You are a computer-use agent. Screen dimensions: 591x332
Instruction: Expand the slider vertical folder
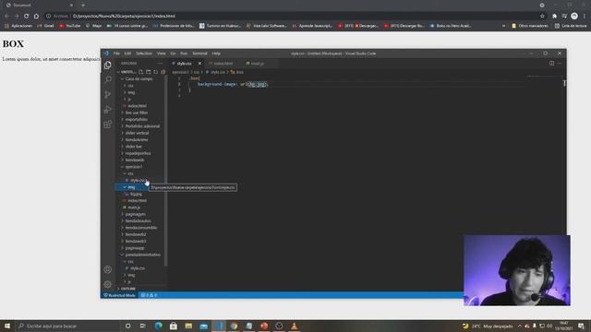tap(137, 133)
